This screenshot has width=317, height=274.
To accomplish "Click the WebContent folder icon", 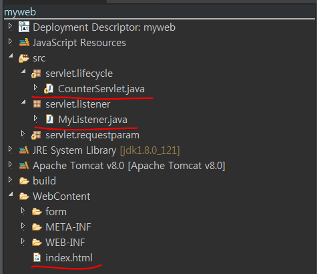I will tap(24, 196).
